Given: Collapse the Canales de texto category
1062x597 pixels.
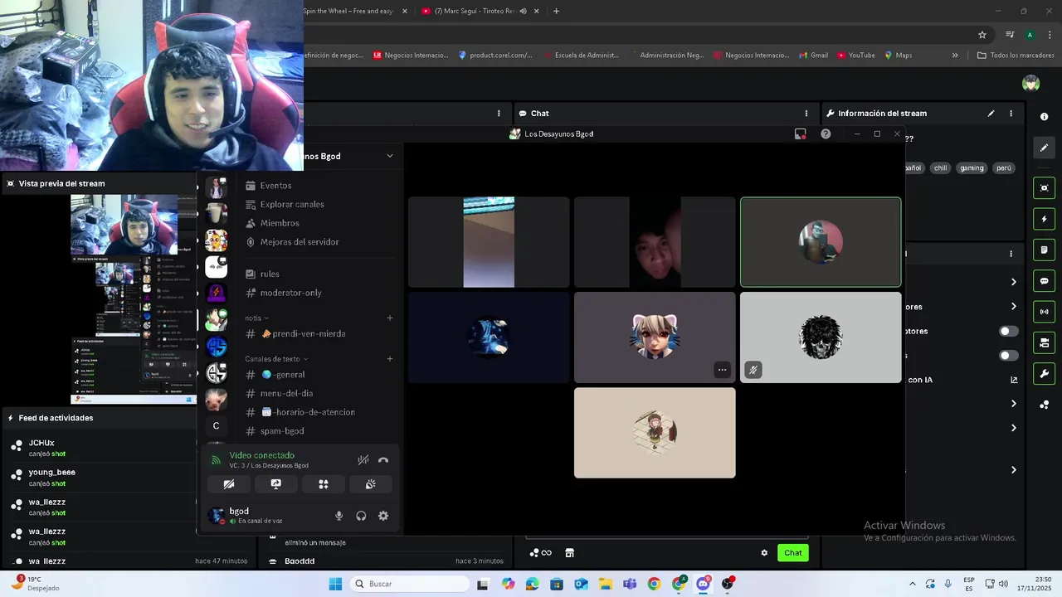Looking at the screenshot, I should [x=276, y=359].
